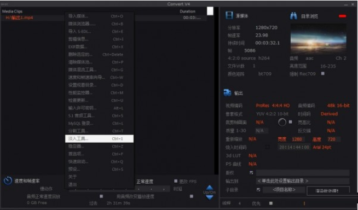Choose the About (关于) menu entry
Viewport: 358px width, 210px height.
click(99, 177)
